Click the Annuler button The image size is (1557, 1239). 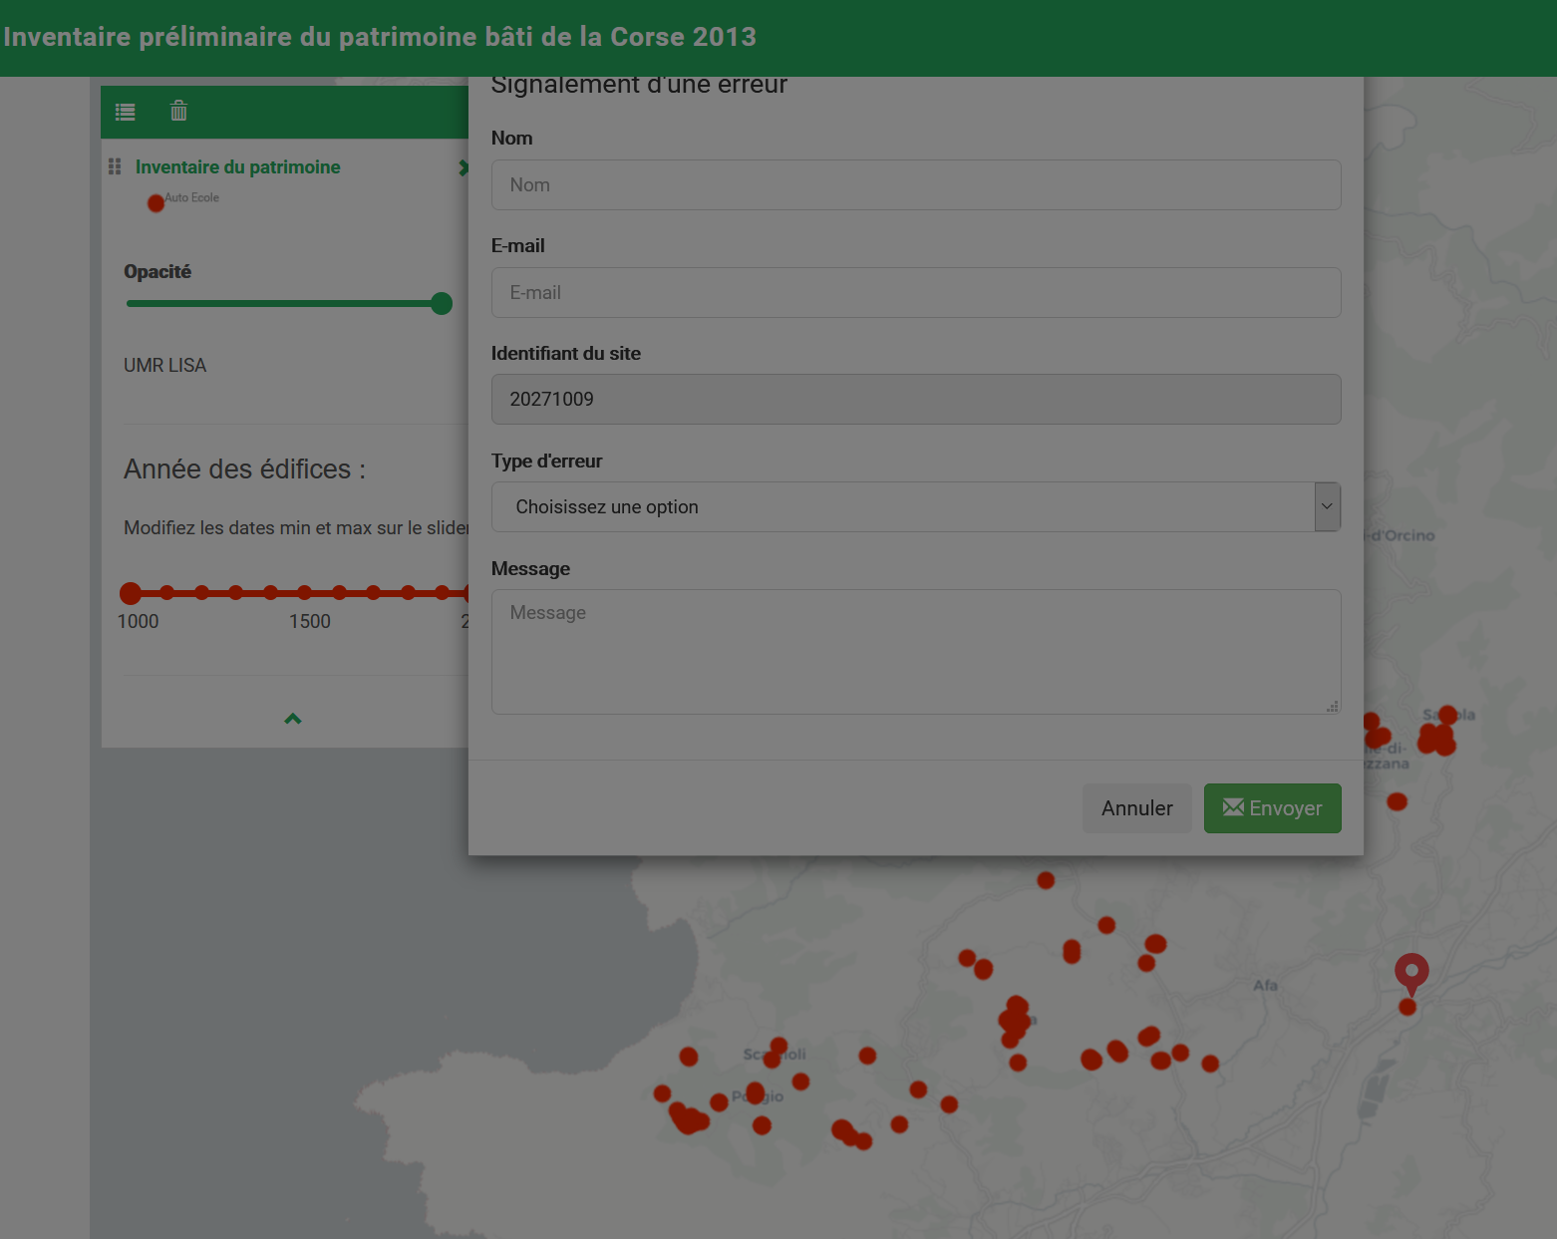pyautogui.click(x=1136, y=807)
